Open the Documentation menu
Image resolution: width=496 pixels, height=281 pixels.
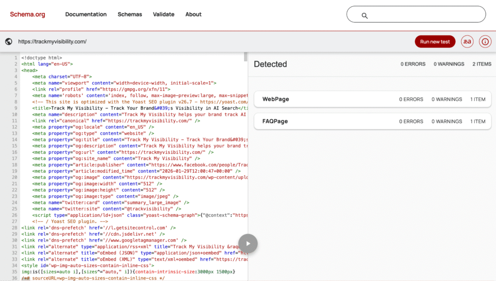[x=86, y=14]
